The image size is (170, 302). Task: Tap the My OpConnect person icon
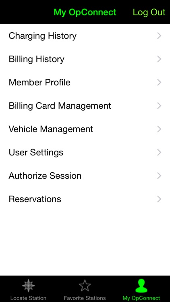(x=141, y=286)
